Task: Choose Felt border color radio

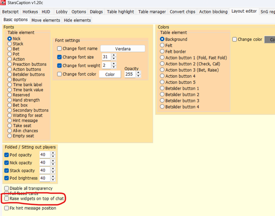Action: [x=162, y=51]
